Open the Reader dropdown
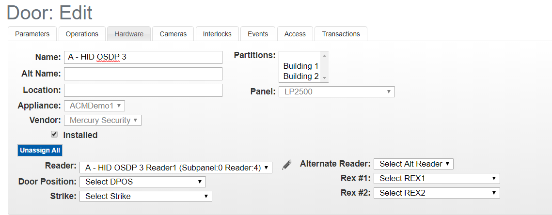 pyautogui.click(x=176, y=168)
